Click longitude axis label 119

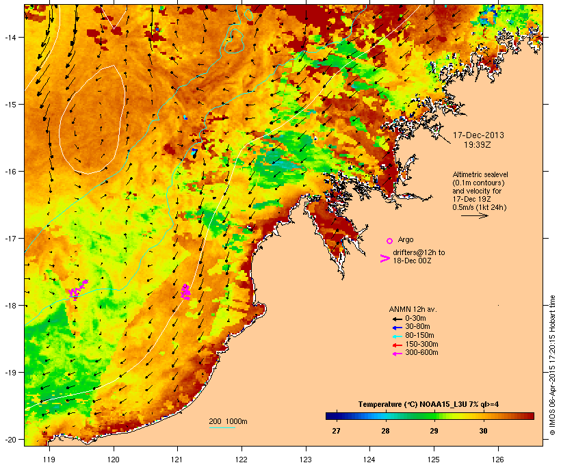(49, 460)
